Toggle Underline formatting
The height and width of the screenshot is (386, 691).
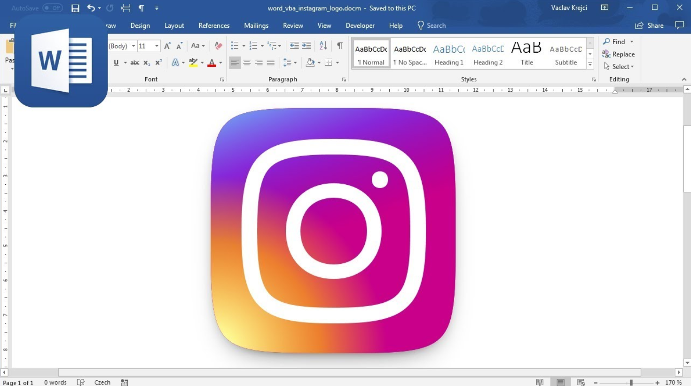click(116, 62)
